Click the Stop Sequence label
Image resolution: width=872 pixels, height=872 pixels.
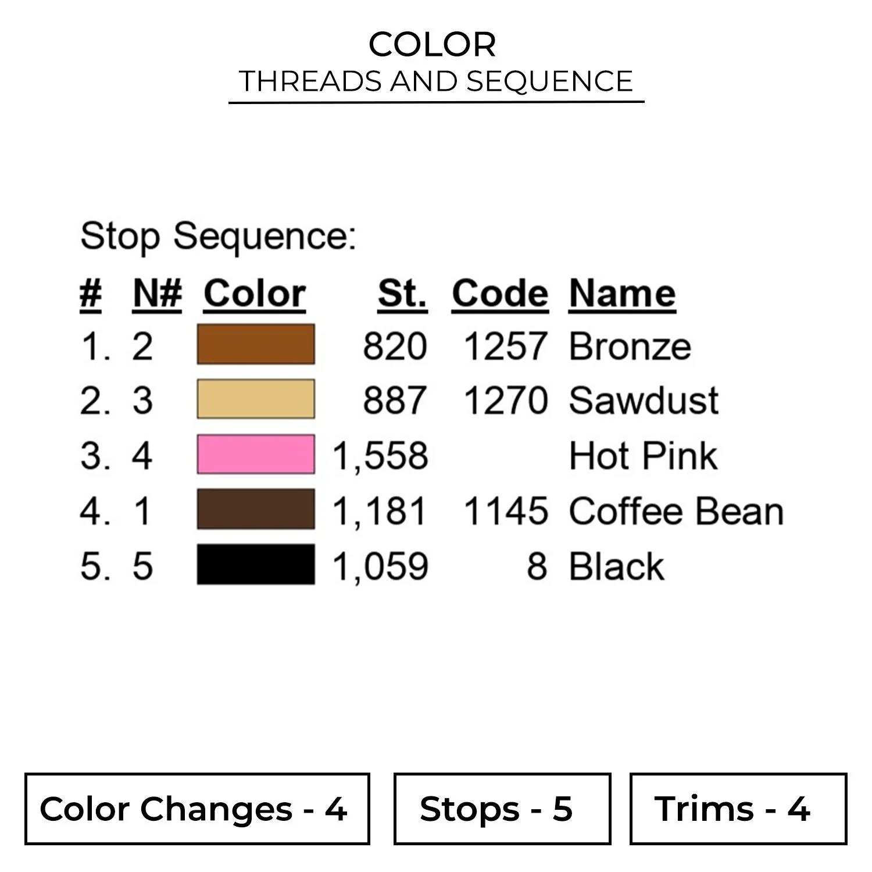click(x=218, y=237)
